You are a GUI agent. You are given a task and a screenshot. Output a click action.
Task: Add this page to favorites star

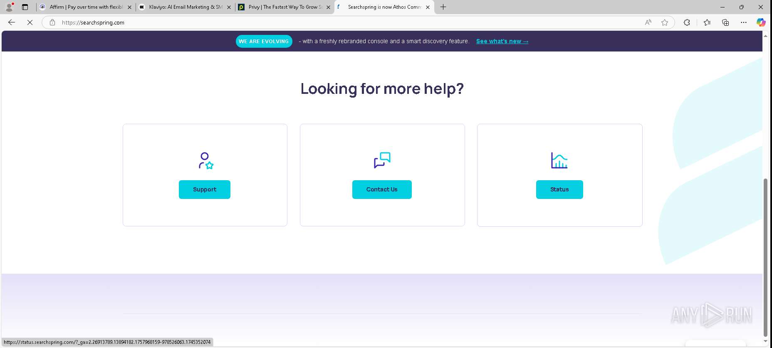click(665, 22)
